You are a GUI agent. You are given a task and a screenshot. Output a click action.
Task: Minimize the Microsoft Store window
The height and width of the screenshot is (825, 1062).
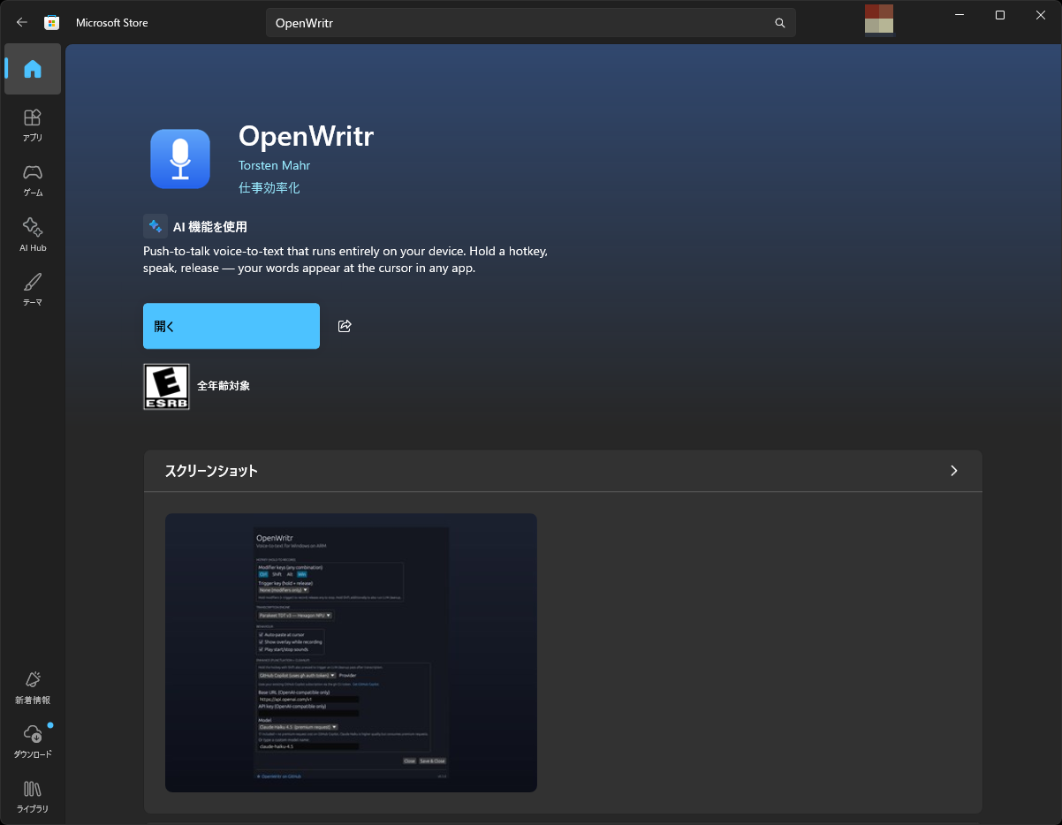coord(959,15)
